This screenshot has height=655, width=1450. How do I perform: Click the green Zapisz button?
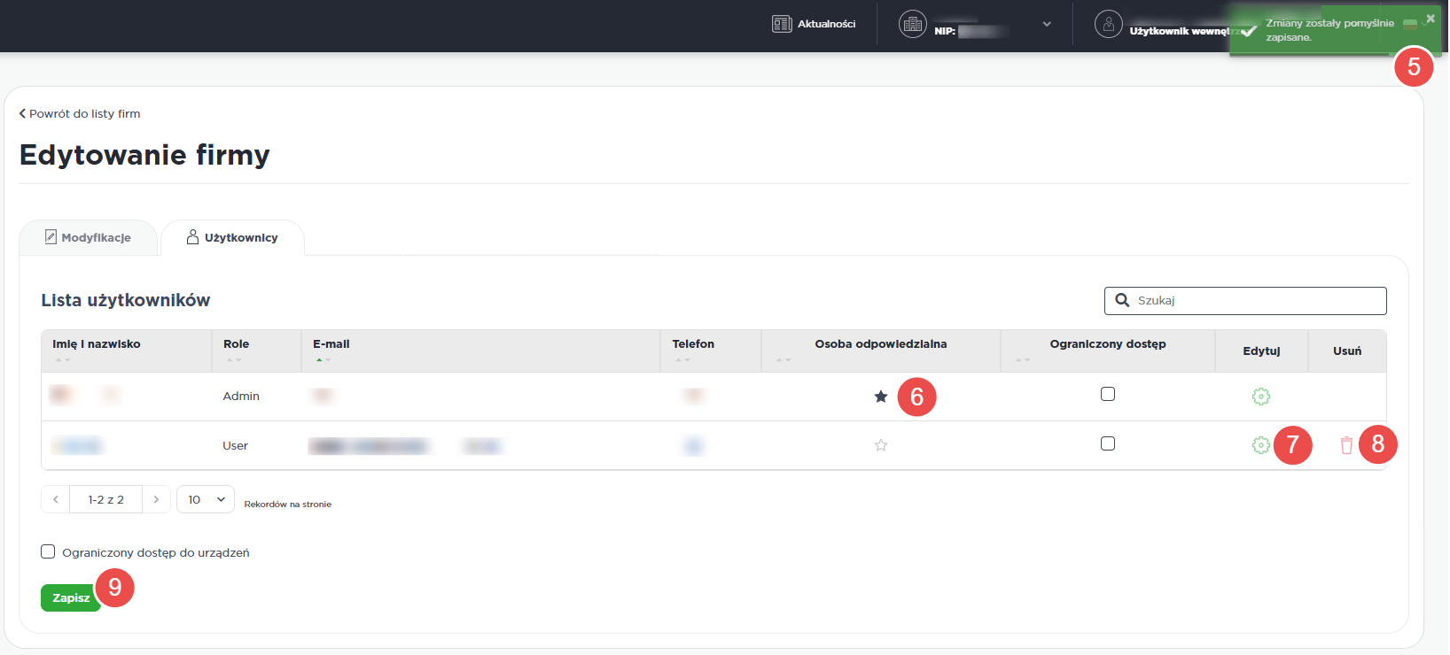point(70,598)
